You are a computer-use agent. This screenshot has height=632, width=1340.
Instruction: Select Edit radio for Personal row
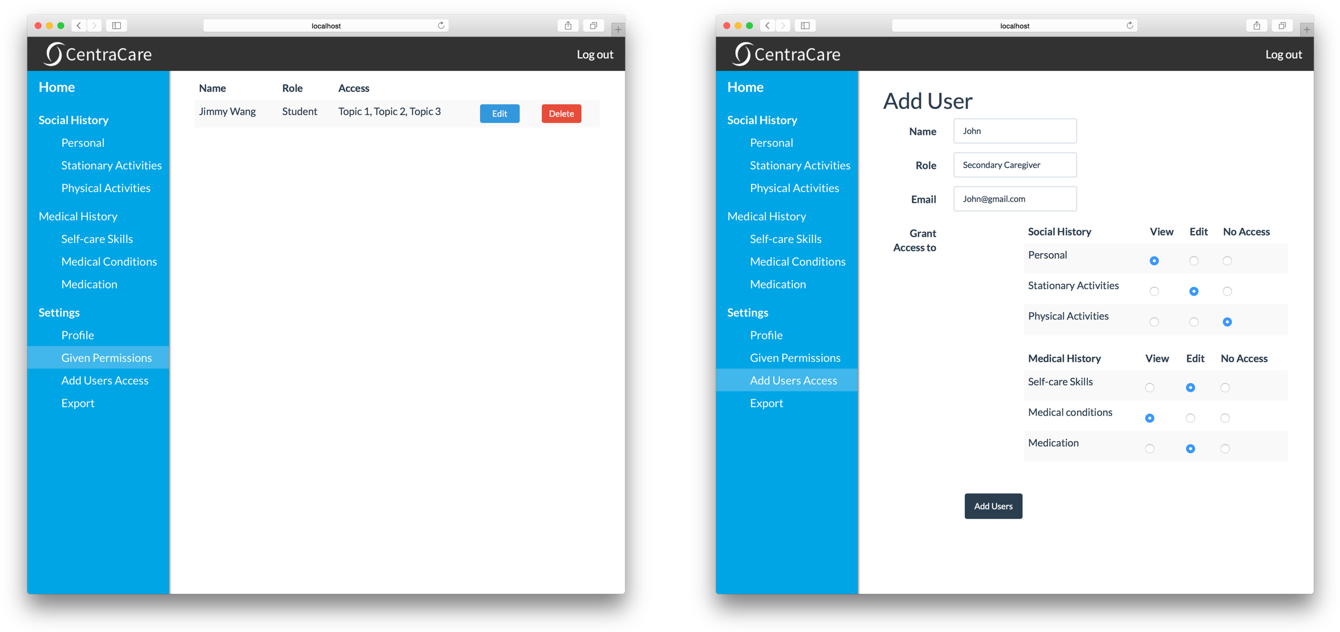pyautogui.click(x=1194, y=261)
